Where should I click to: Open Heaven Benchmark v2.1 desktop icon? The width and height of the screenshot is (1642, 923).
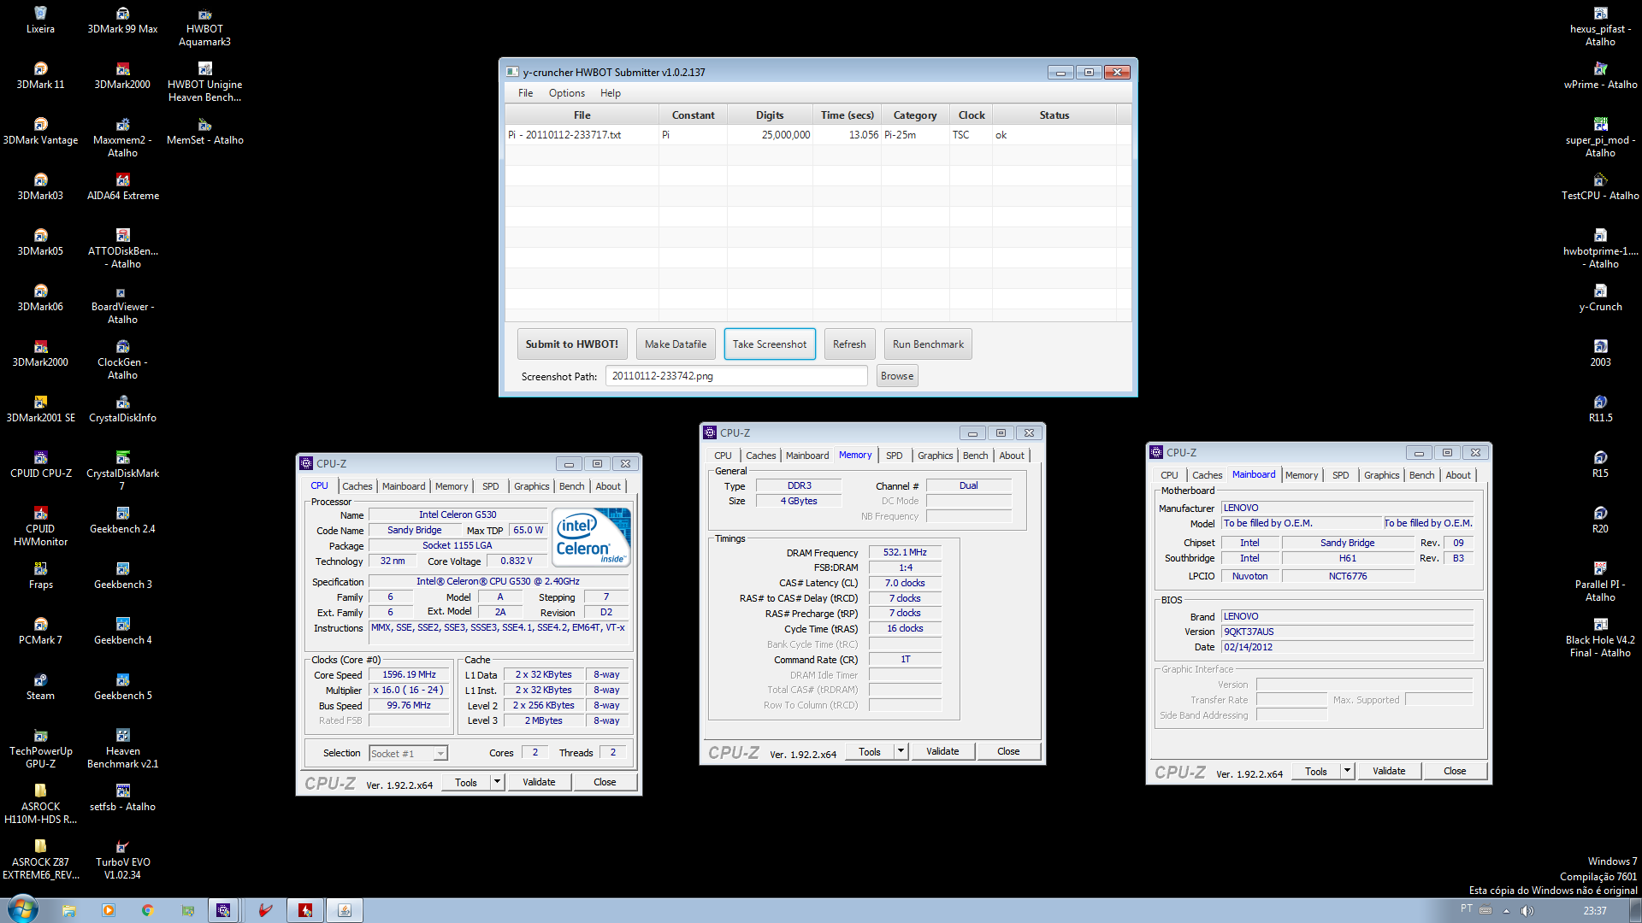(122, 749)
